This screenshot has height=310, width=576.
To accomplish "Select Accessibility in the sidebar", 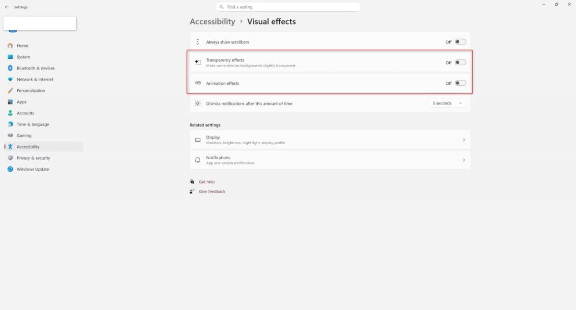I will coord(29,147).
